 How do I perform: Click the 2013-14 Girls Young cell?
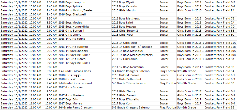(72, 39)
